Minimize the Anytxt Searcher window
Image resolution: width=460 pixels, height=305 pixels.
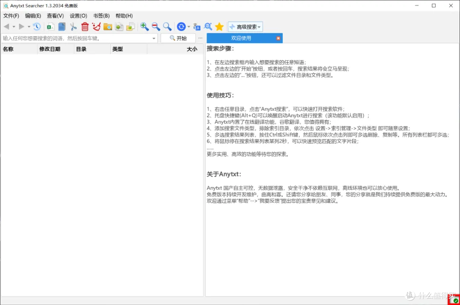point(417,6)
